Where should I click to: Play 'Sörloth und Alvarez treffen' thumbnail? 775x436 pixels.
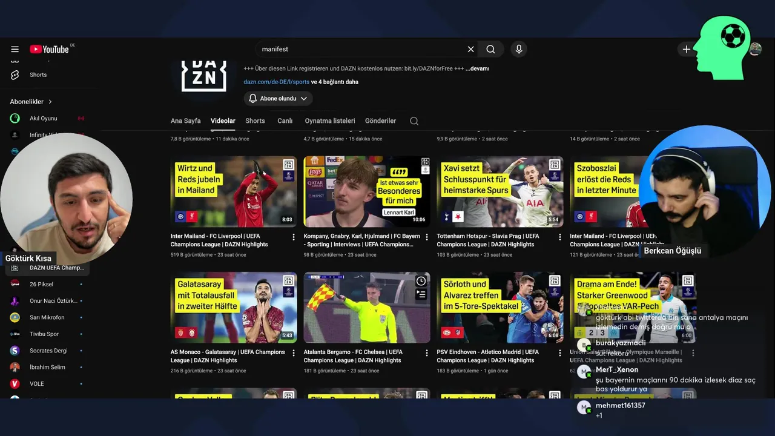pyautogui.click(x=500, y=308)
